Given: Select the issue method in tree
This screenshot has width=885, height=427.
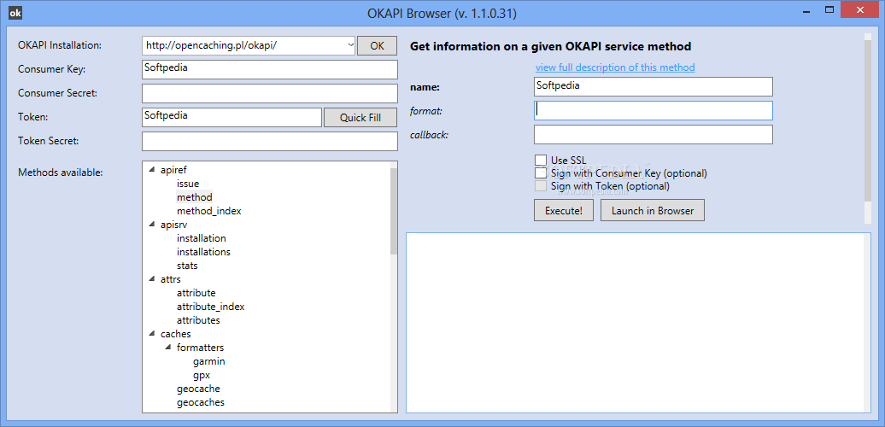Looking at the screenshot, I should click(x=188, y=184).
